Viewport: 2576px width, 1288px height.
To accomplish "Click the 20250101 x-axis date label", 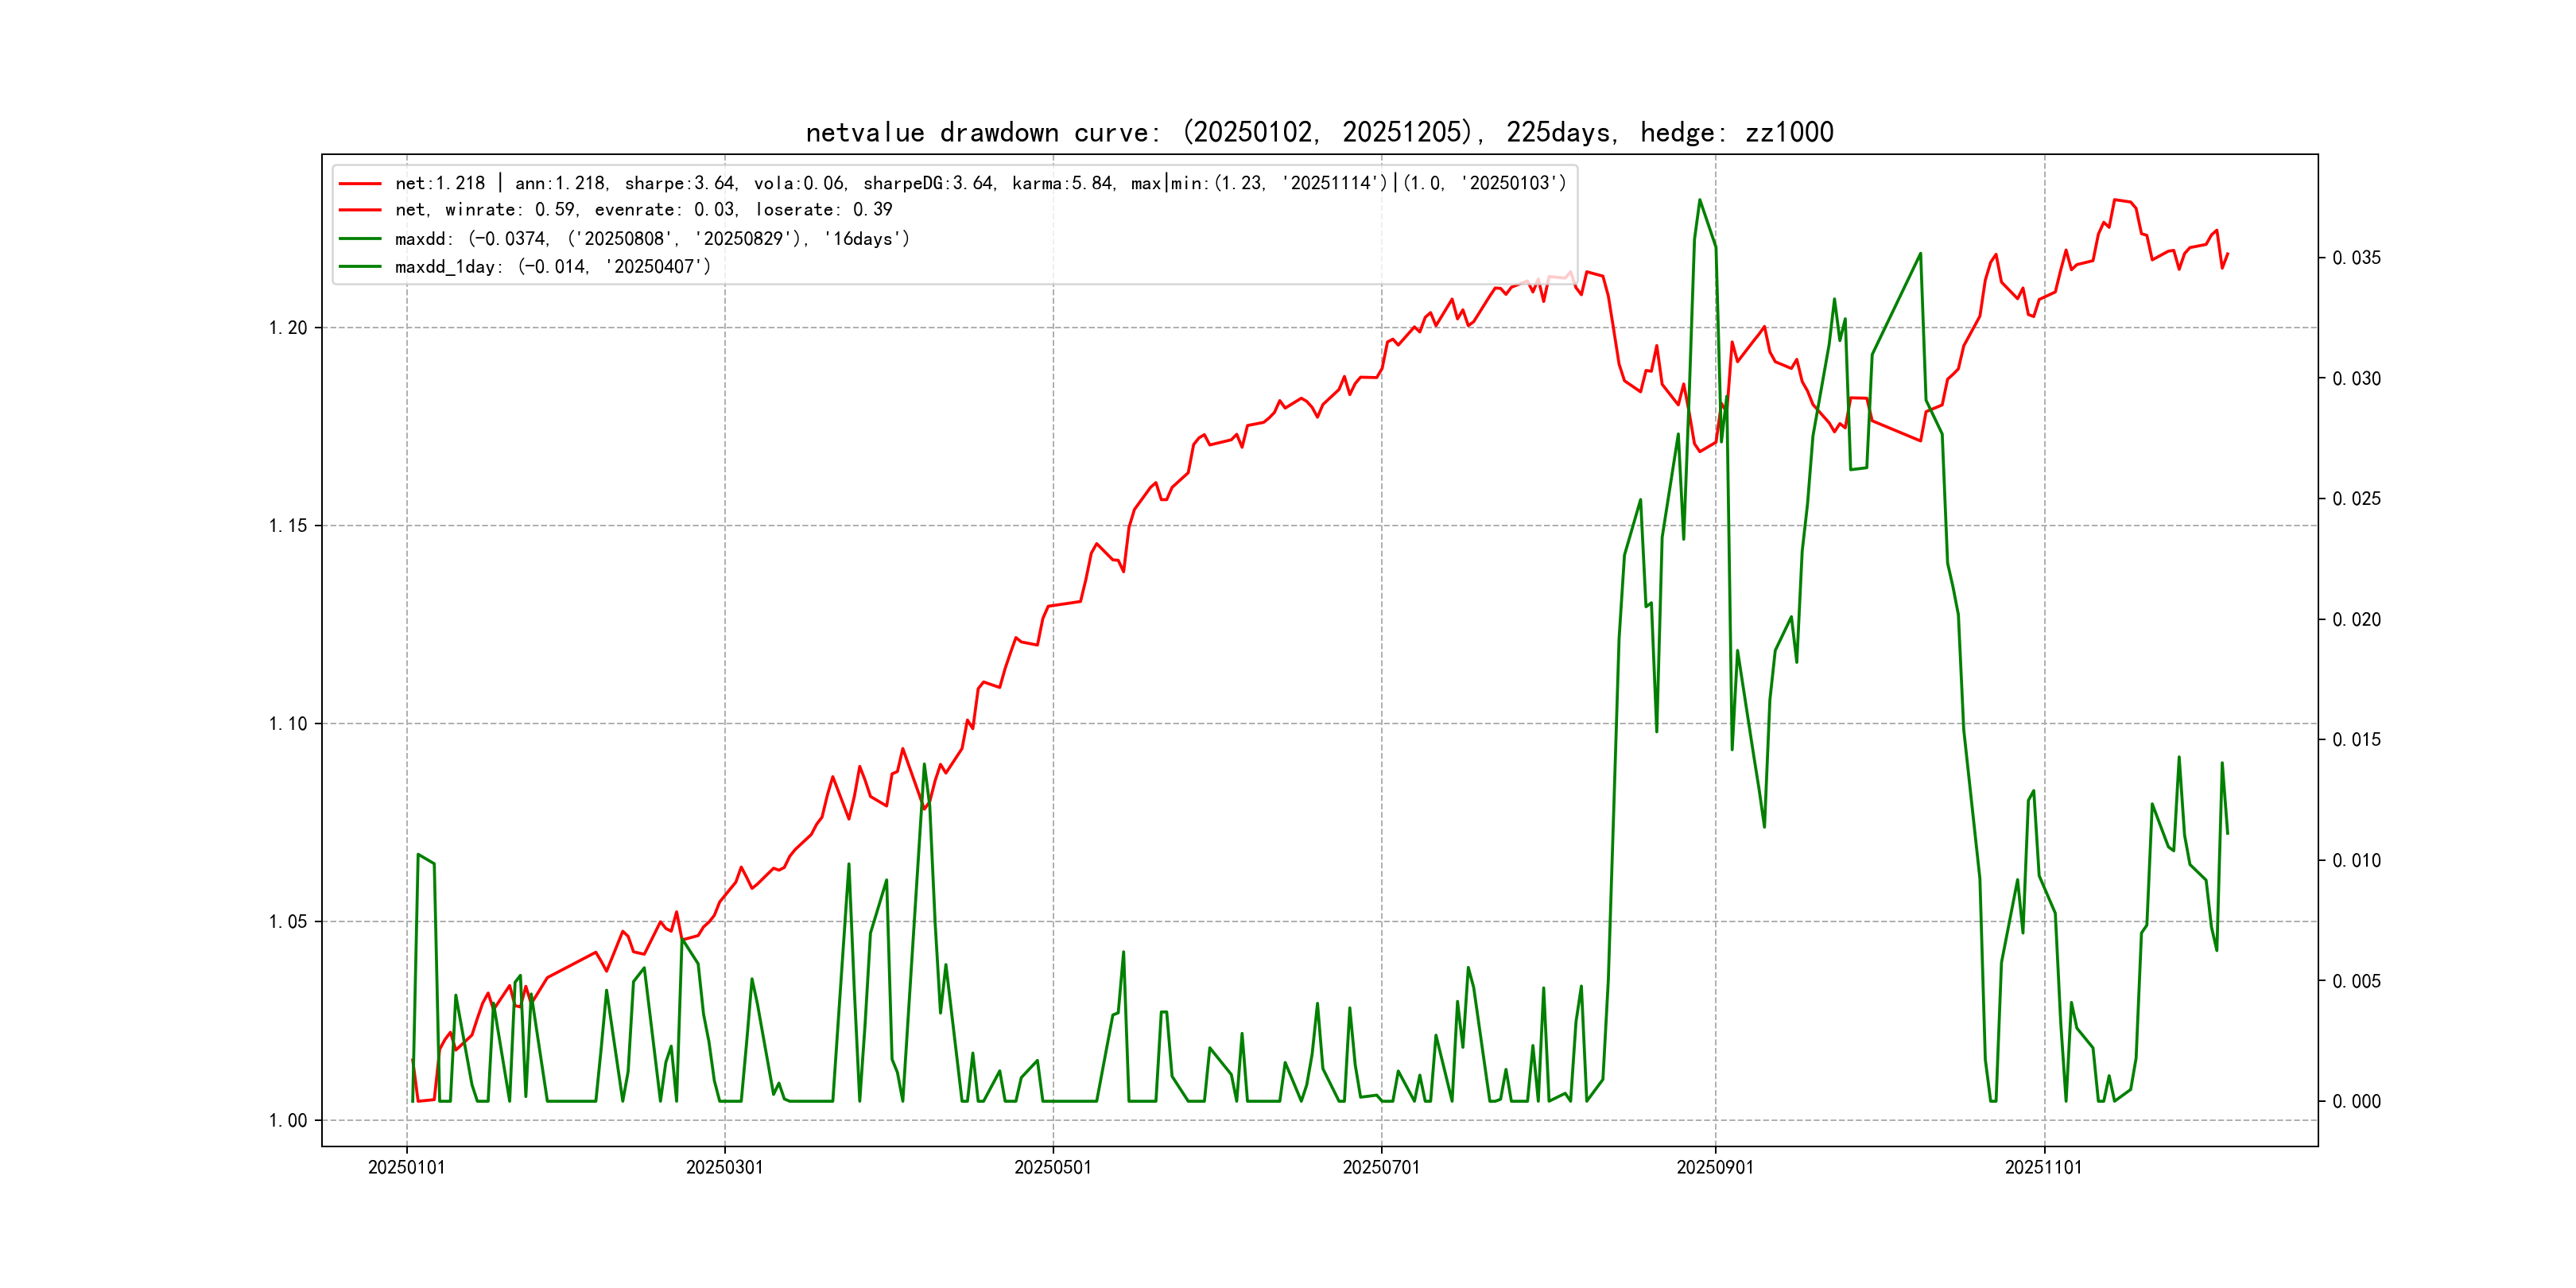I will (x=406, y=1168).
